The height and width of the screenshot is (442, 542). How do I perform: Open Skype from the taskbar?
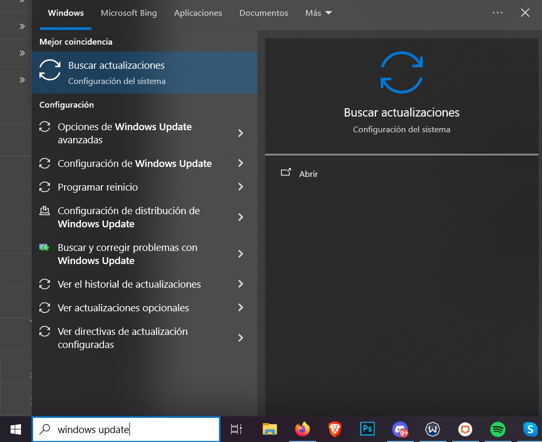click(x=530, y=429)
